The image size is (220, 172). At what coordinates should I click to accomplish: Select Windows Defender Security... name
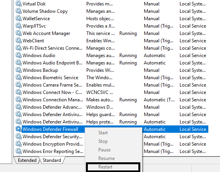pyautogui.click(x=52, y=137)
